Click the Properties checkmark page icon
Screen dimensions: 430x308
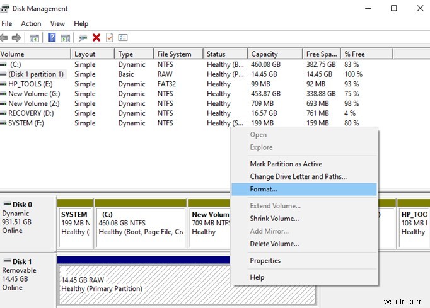[x=109, y=38]
